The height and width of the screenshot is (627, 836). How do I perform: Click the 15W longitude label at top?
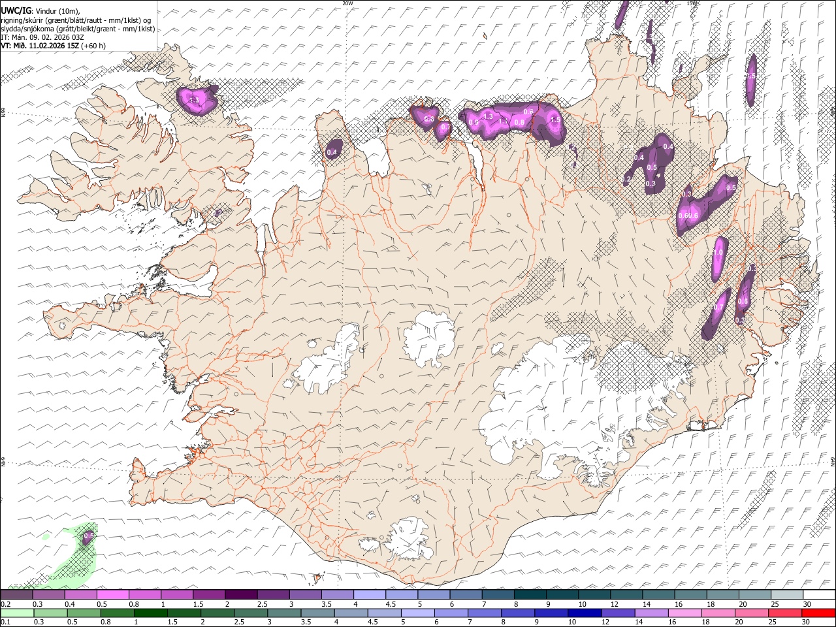coord(692,3)
